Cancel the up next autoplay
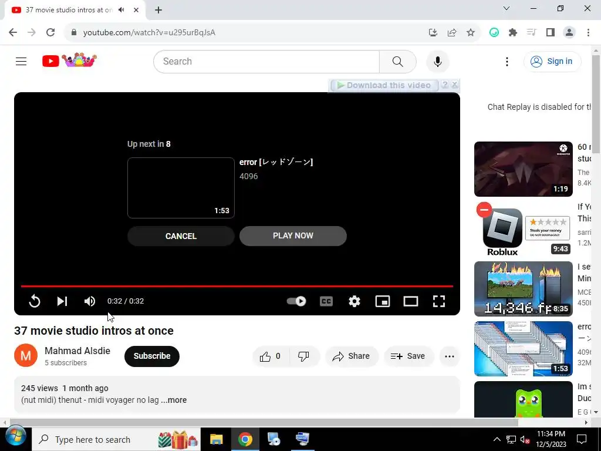Viewport: 601px width, 451px height. [x=181, y=236]
